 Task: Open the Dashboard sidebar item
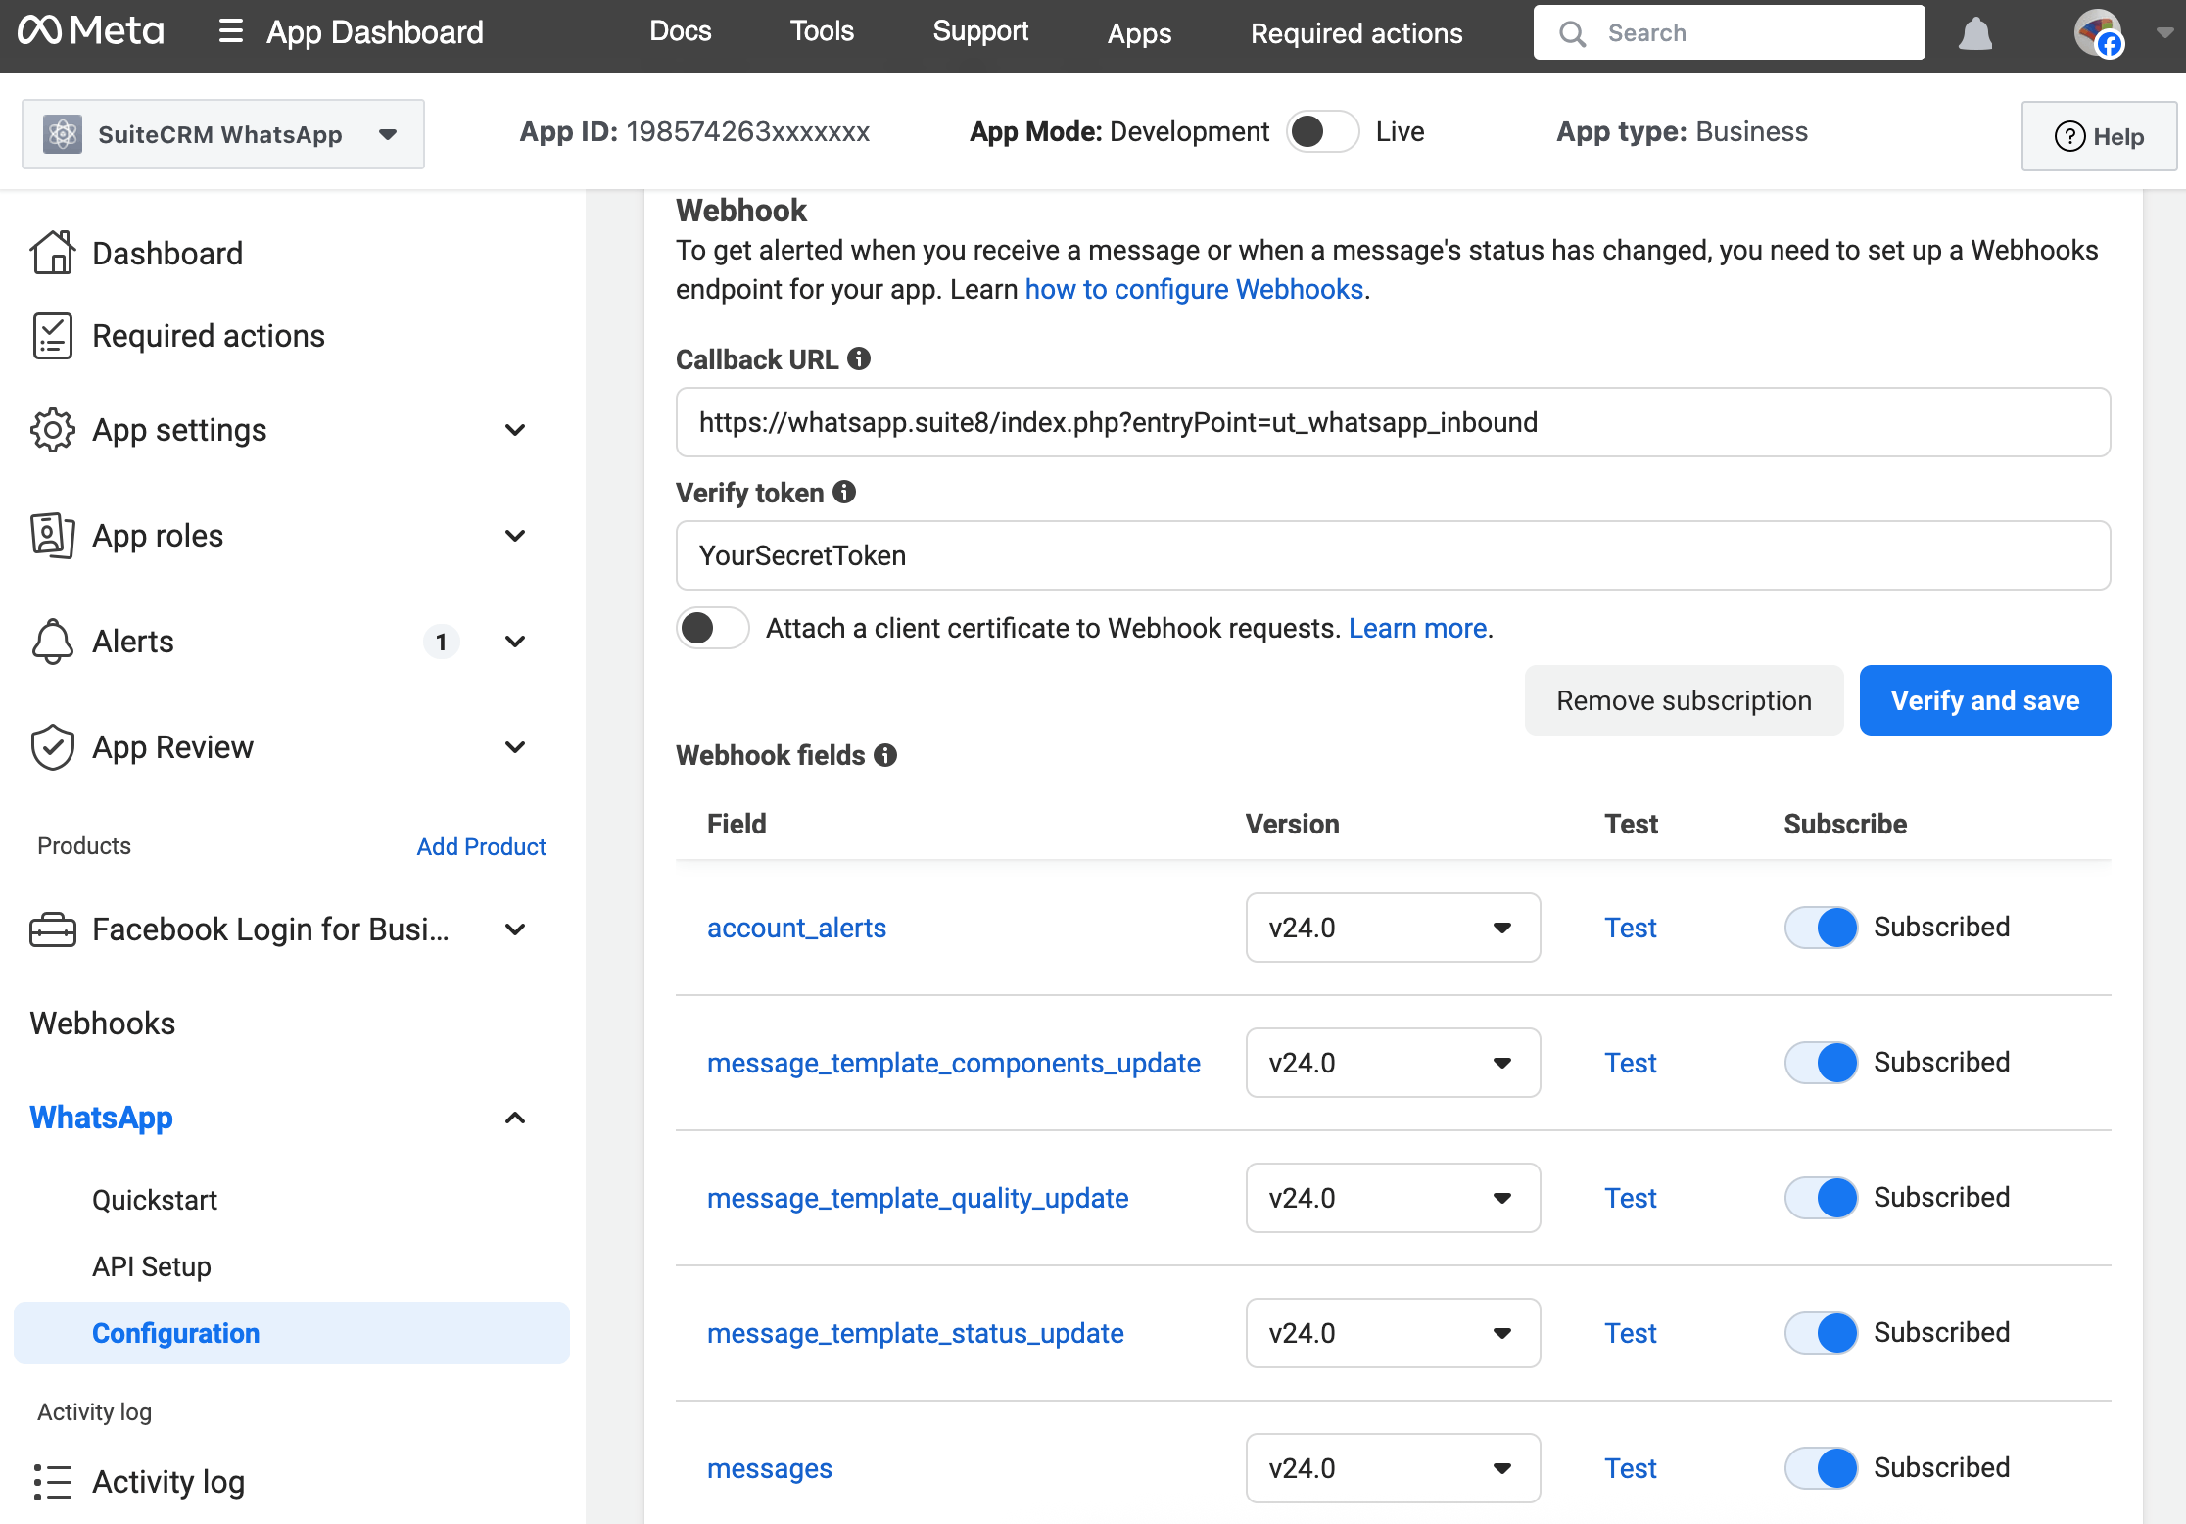pyautogui.click(x=167, y=253)
